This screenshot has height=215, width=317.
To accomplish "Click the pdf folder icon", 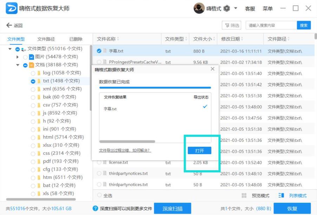I will point(39,162).
